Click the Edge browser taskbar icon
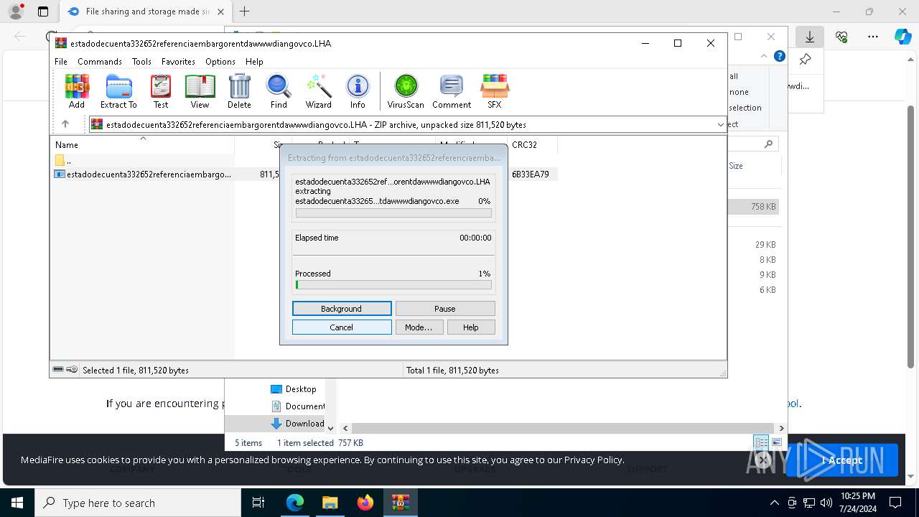This screenshot has height=517, width=919. pyautogui.click(x=295, y=503)
